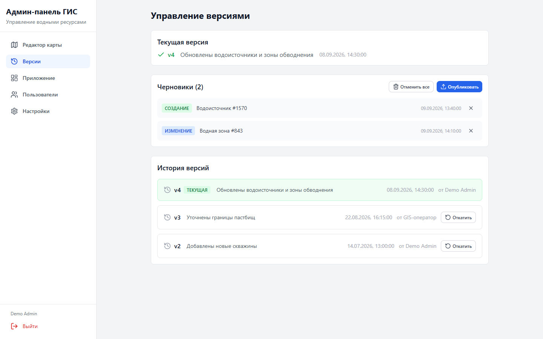Click the gear icon beside Настройки

coord(14,111)
